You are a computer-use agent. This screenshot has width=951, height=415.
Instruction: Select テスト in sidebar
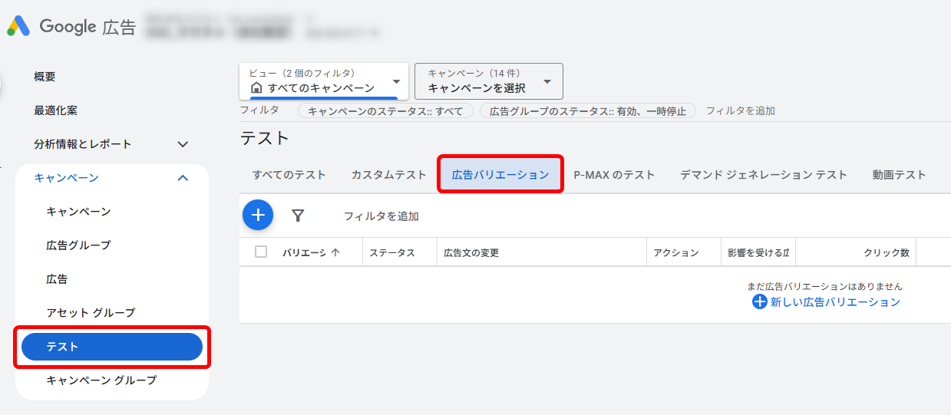pos(112,347)
